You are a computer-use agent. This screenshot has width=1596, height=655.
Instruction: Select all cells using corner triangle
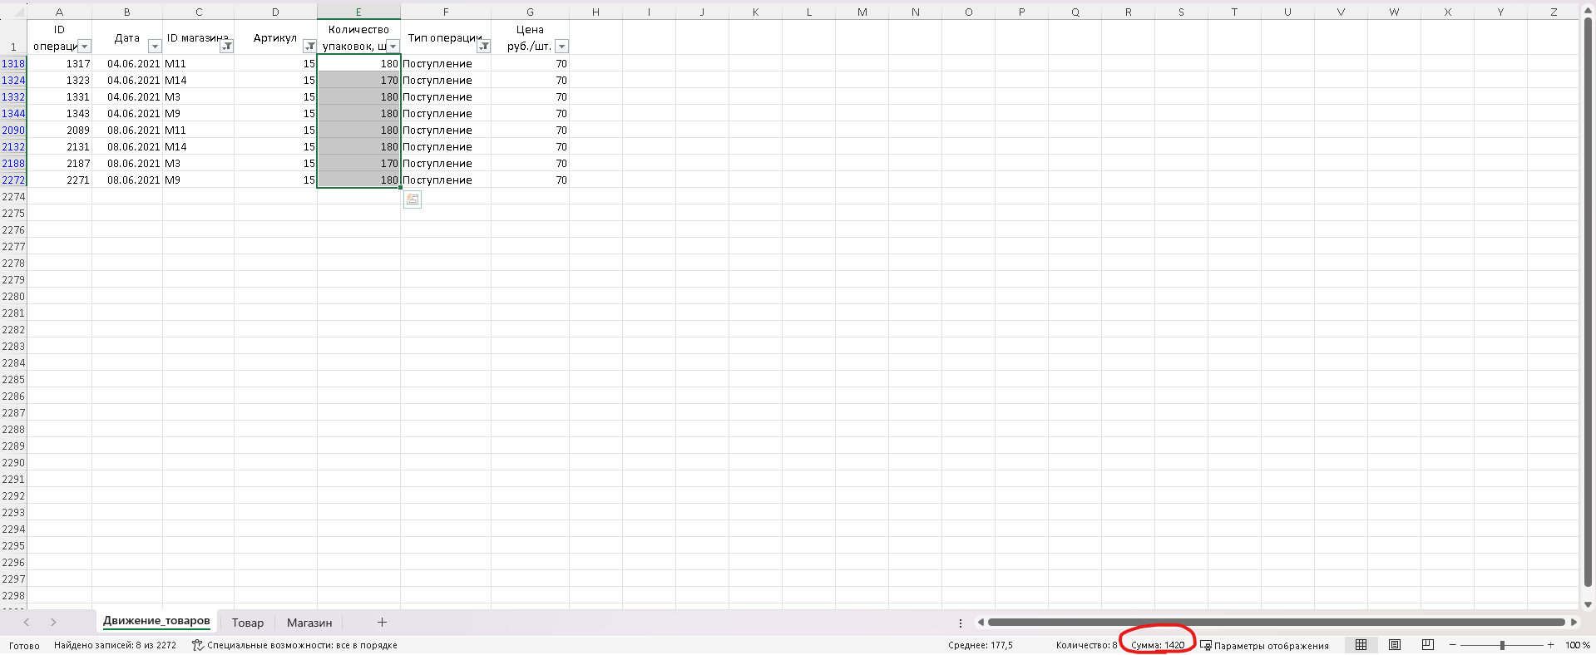click(x=13, y=12)
